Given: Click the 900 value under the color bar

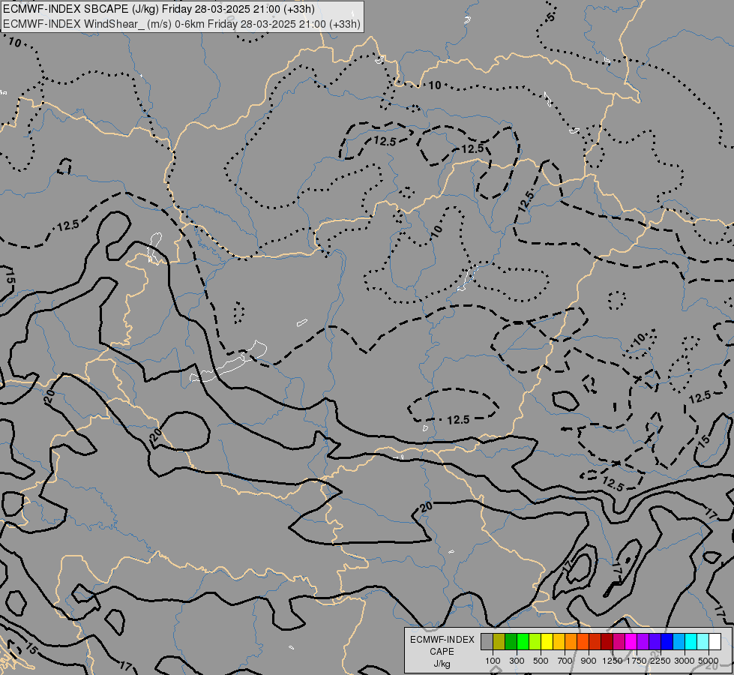Looking at the screenshot, I should click(589, 661).
